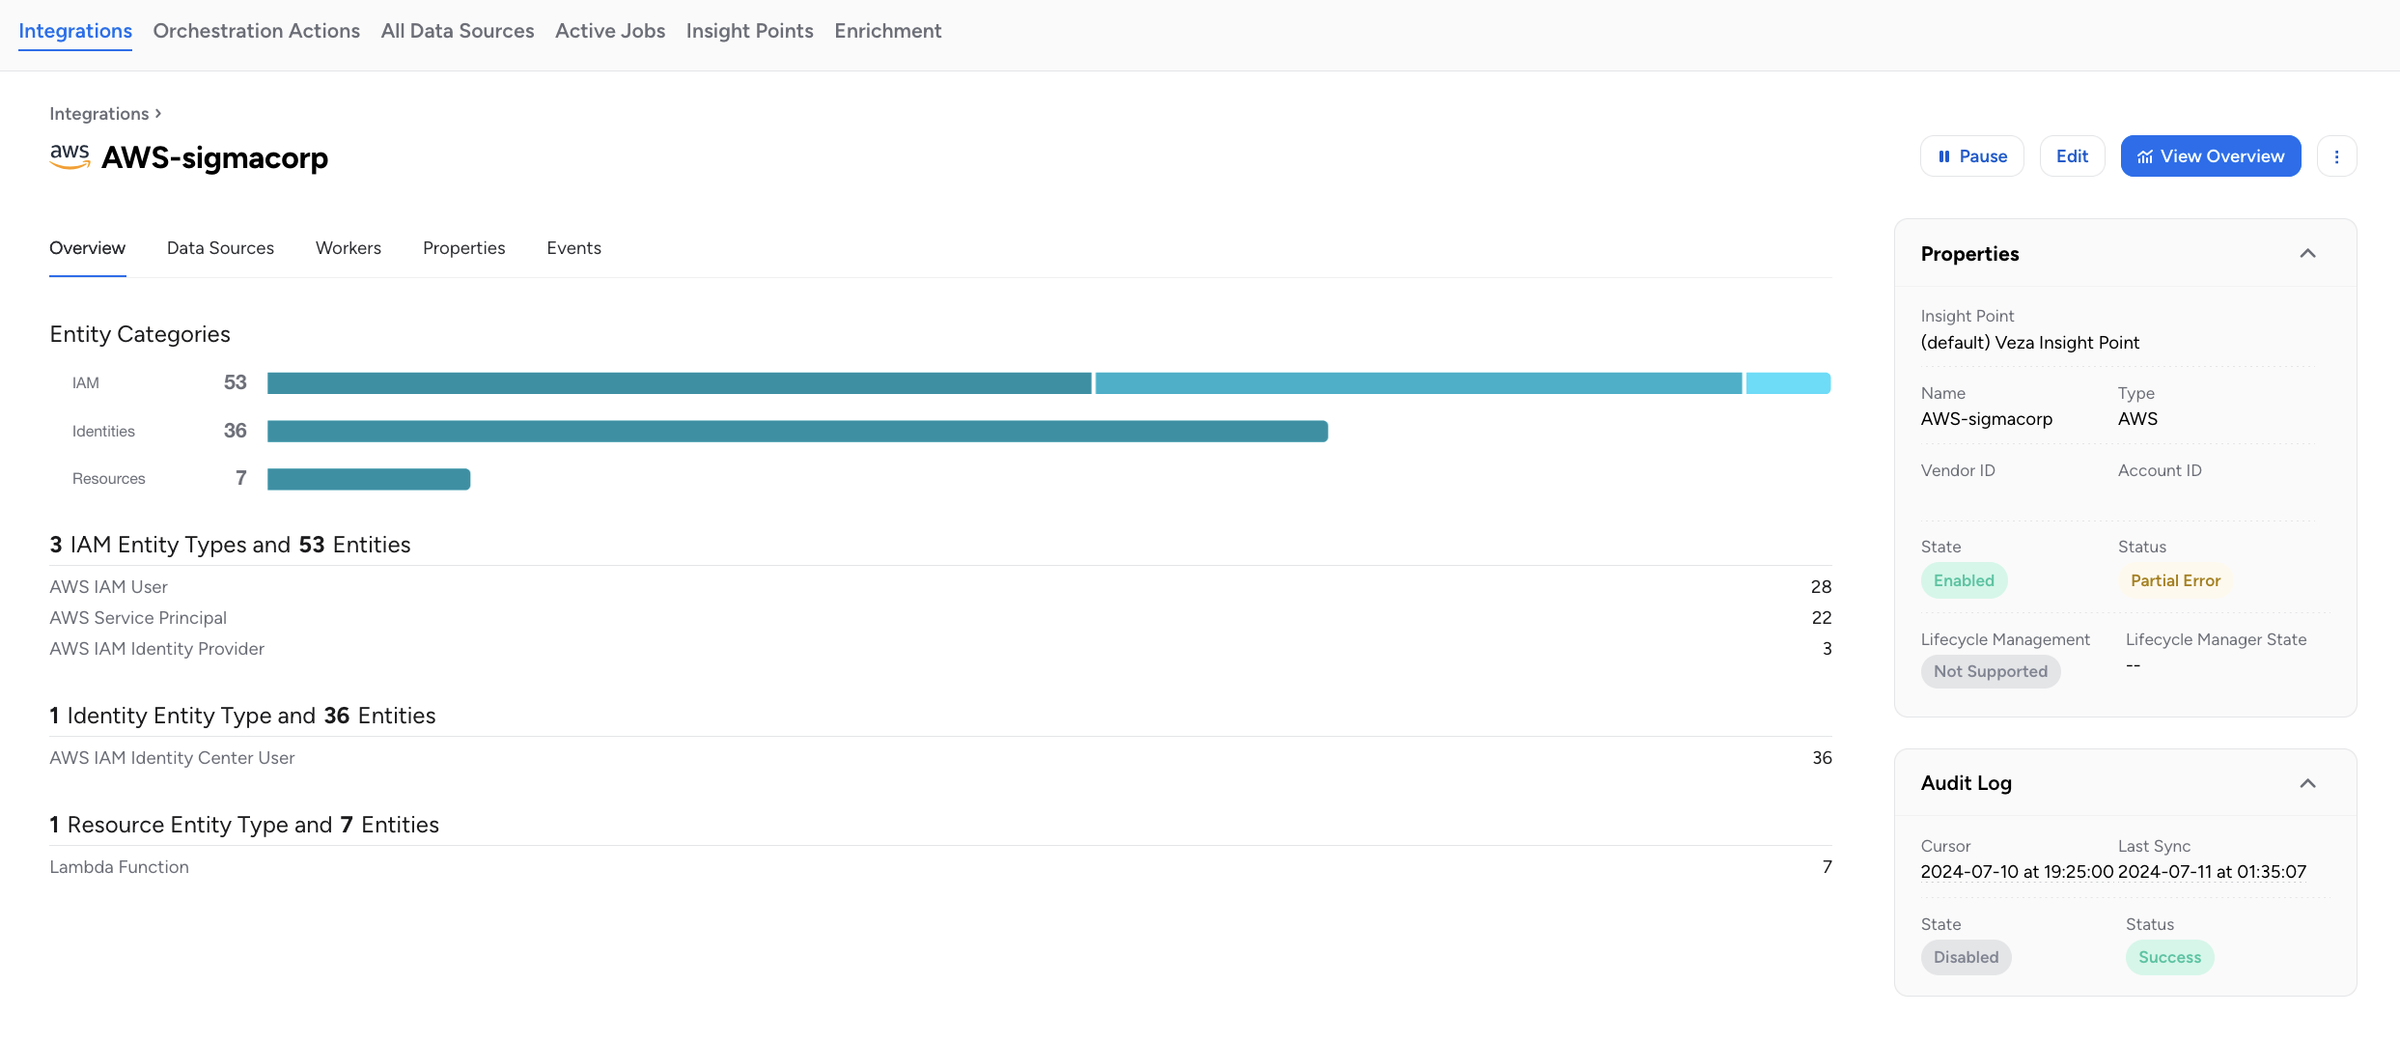This screenshot has width=2400, height=1041.
Task: Click the AWS IAM Identity Provider row
Action: 940,649
